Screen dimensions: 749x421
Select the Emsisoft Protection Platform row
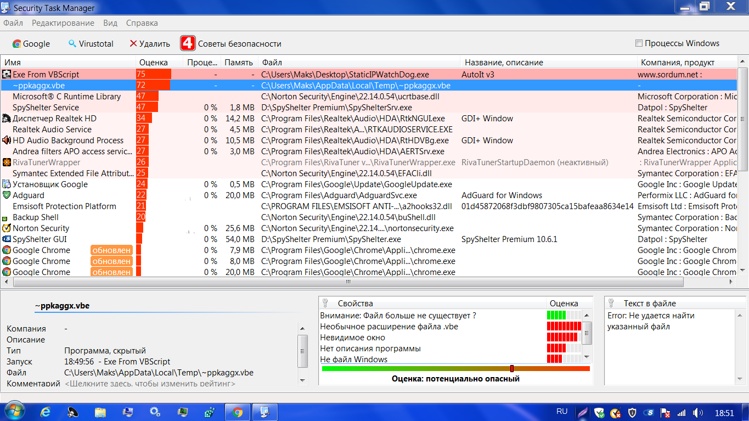[369, 206]
